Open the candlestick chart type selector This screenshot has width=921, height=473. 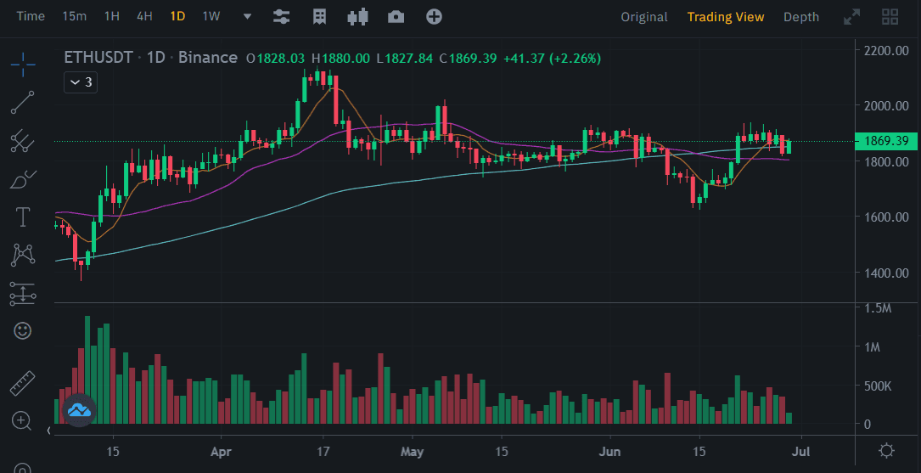click(357, 17)
